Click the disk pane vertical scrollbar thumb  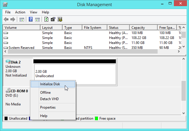coord(183,91)
